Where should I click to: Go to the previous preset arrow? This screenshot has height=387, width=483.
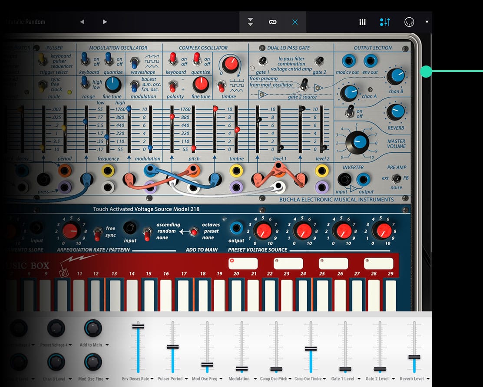[x=82, y=22]
